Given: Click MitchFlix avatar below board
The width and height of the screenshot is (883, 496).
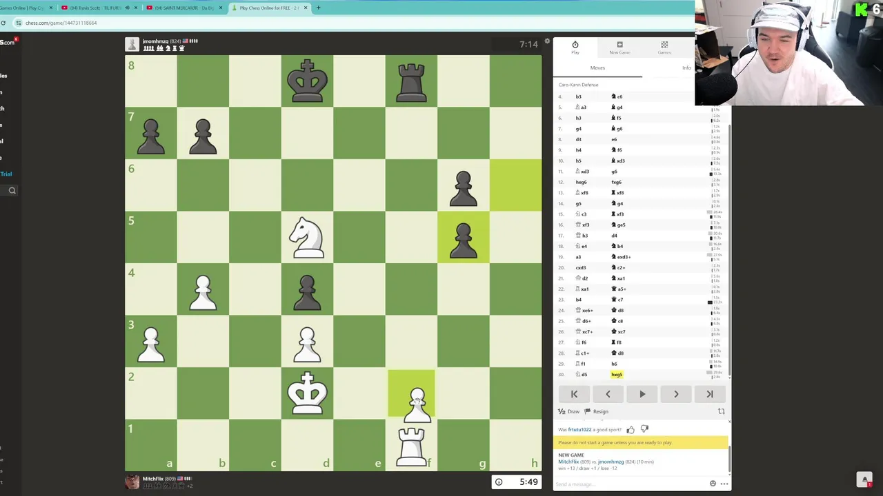Looking at the screenshot, I should click(132, 482).
